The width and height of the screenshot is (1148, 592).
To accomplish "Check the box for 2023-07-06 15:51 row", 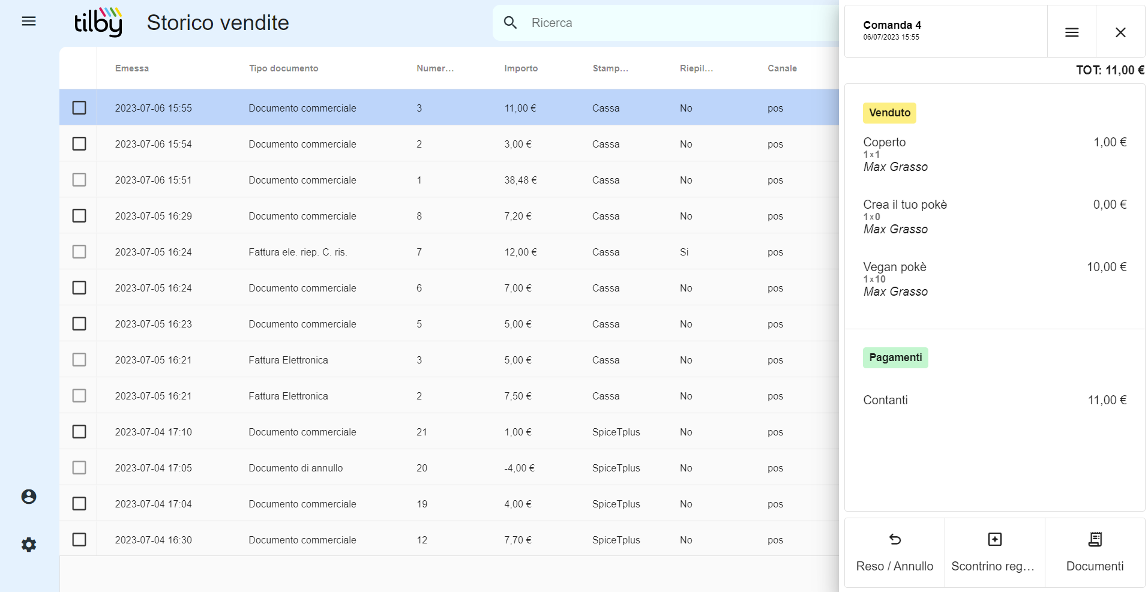I will (79, 179).
